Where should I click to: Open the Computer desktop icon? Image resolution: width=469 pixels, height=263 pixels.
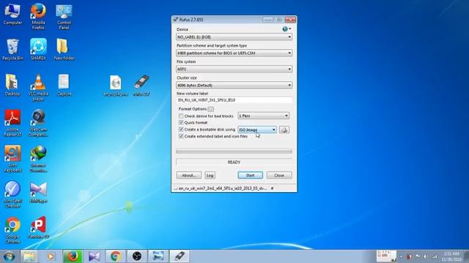pos(12,15)
